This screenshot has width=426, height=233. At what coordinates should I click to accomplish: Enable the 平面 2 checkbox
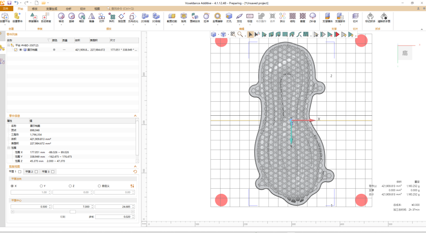coord(36,171)
